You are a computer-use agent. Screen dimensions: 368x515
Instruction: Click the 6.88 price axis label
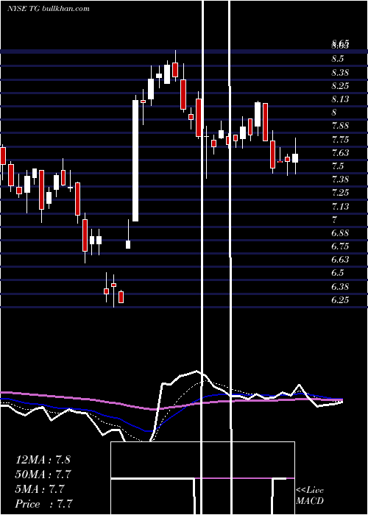(x=340, y=233)
